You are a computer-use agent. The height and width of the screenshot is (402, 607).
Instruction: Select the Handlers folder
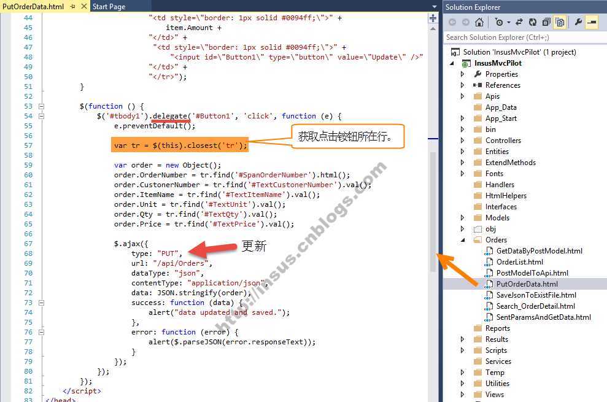click(500, 185)
